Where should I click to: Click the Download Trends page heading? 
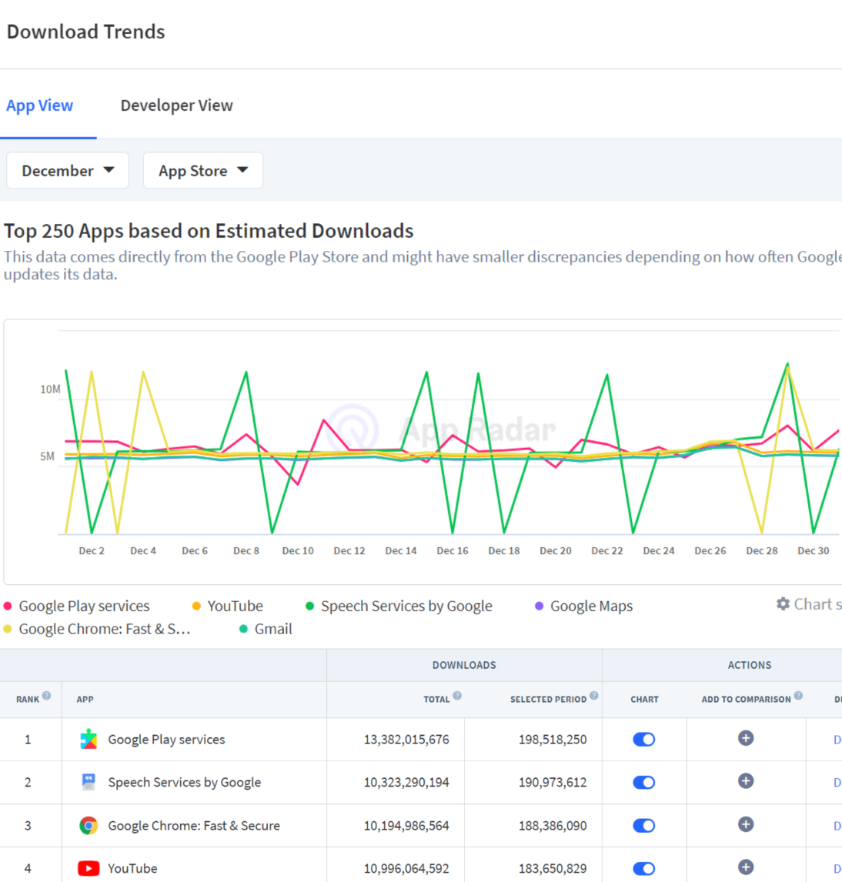point(86,32)
